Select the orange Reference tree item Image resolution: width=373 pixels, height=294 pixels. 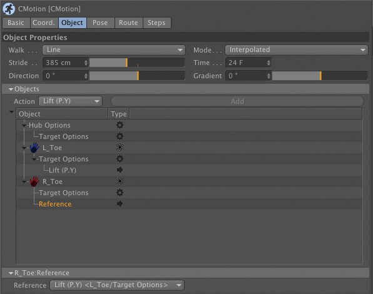click(55, 204)
